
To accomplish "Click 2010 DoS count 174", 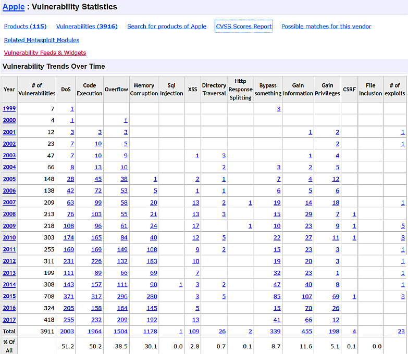I will click(x=69, y=238).
